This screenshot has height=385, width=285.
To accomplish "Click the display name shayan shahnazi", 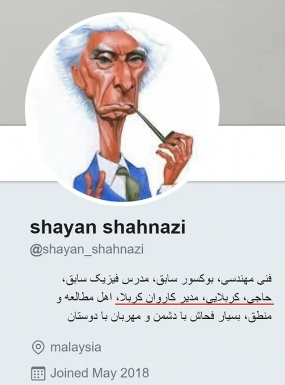I will [107, 227].
